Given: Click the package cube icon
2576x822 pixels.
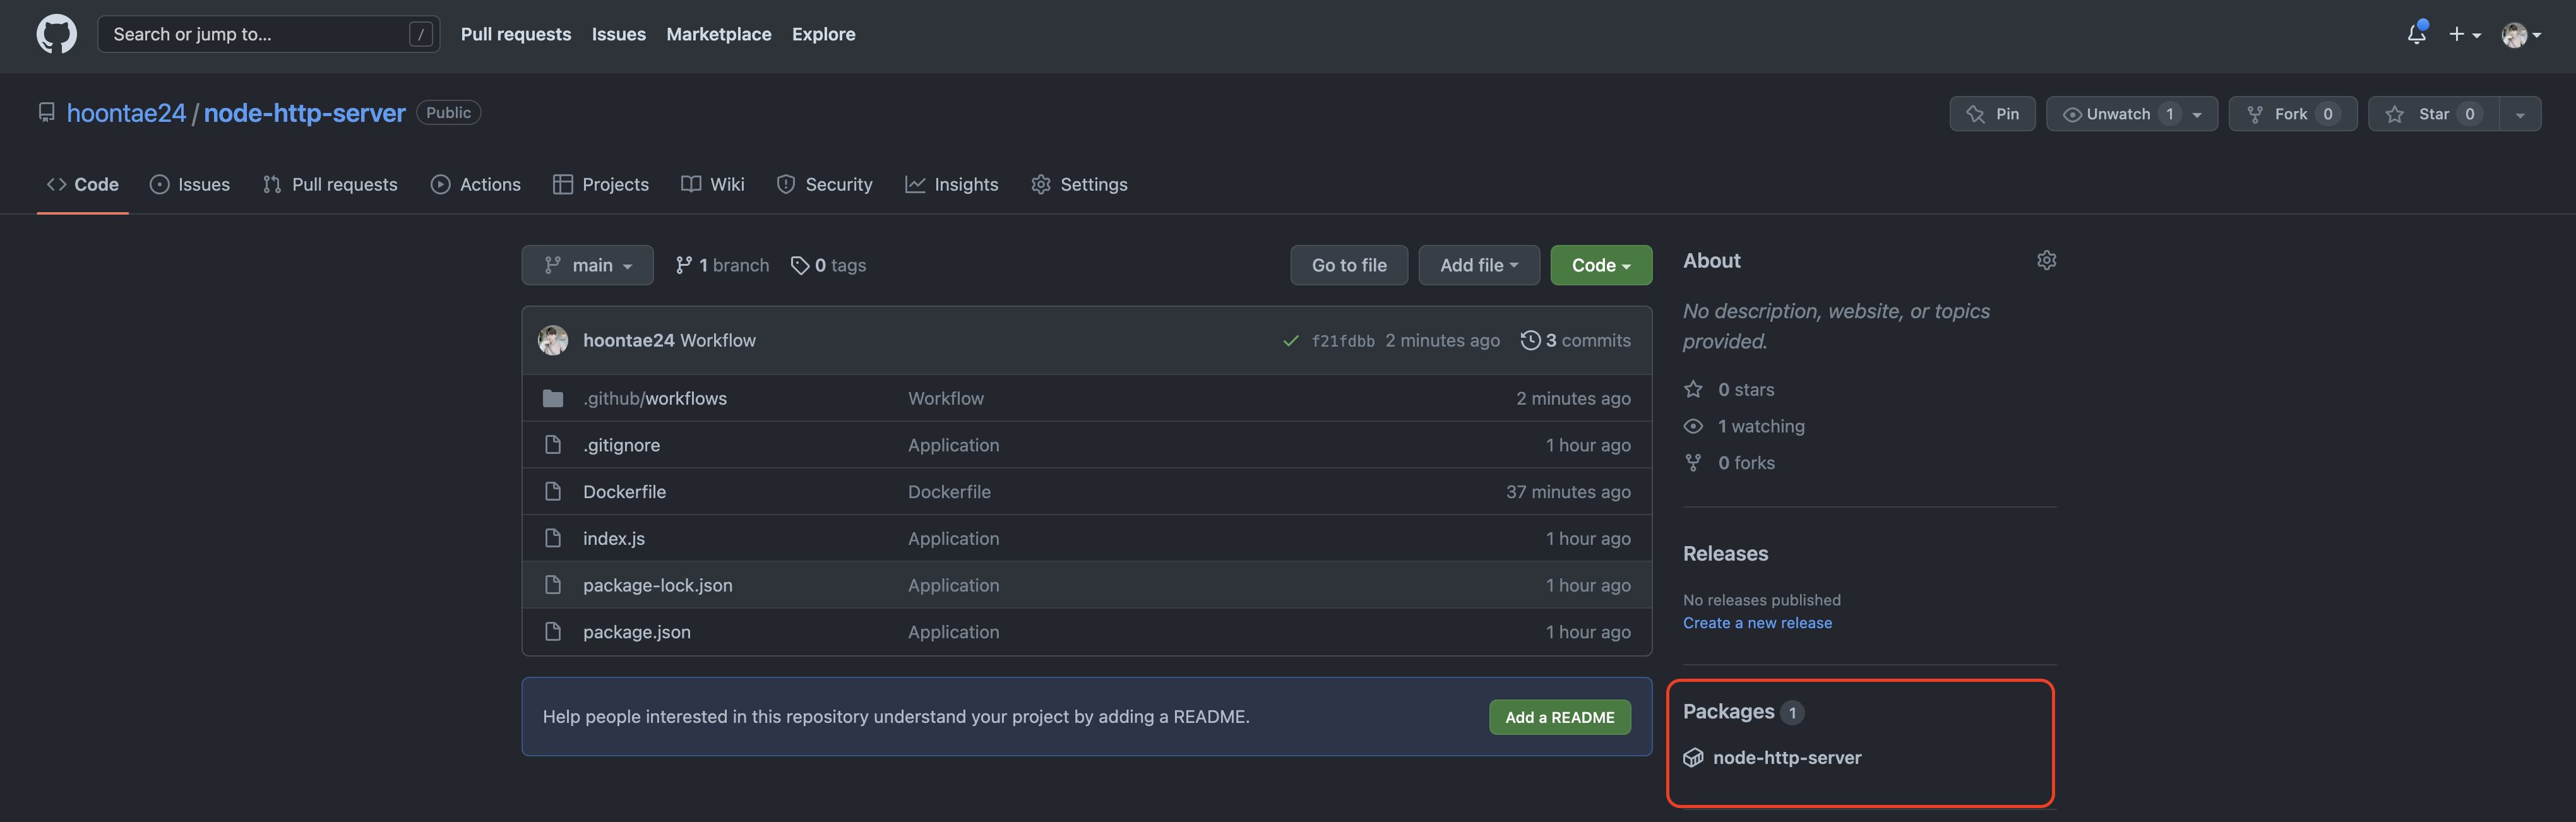Looking at the screenshot, I should click(1693, 757).
